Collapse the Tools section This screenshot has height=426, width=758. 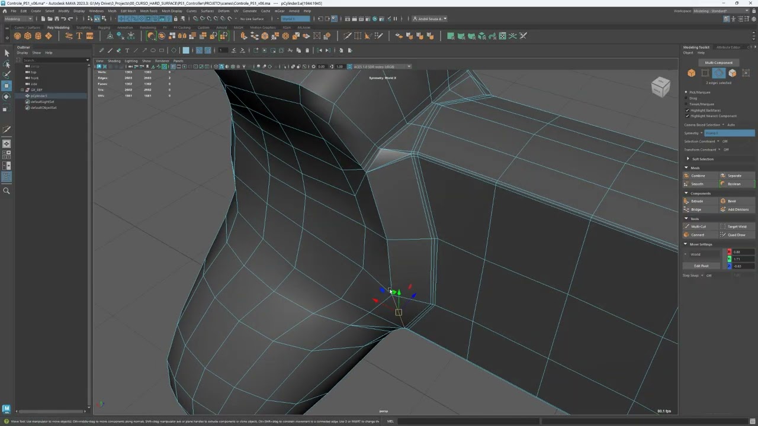pyautogui.click(x=686, y=219)
